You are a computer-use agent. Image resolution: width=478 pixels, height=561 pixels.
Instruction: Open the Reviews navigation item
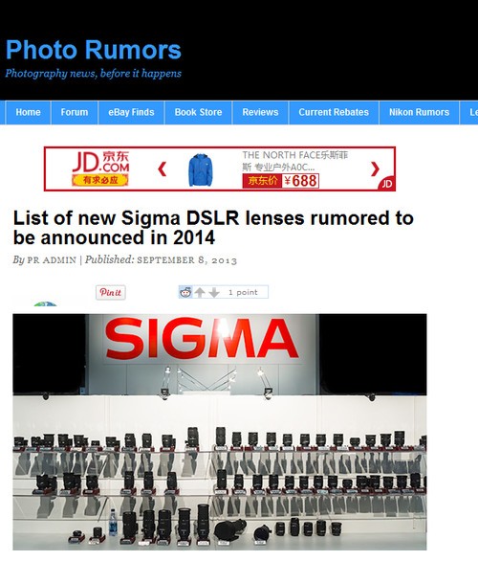coord(260,112)
